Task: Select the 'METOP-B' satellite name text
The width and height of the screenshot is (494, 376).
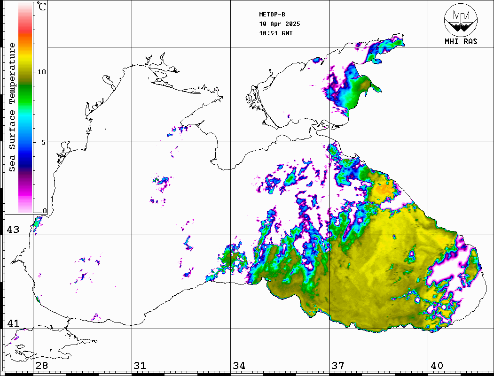Action: (272, 15)
